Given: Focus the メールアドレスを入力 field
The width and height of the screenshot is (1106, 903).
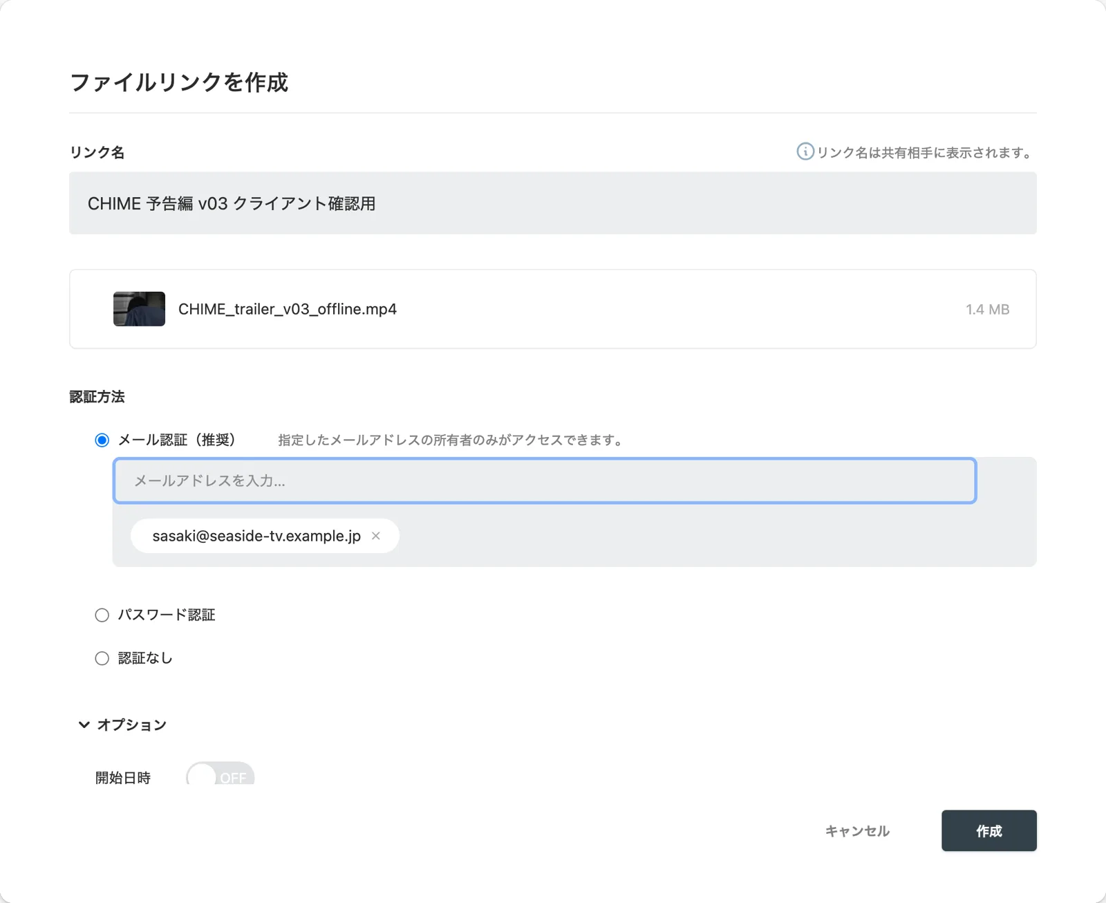Looking at the screenshot, I should tap(545, 481).
